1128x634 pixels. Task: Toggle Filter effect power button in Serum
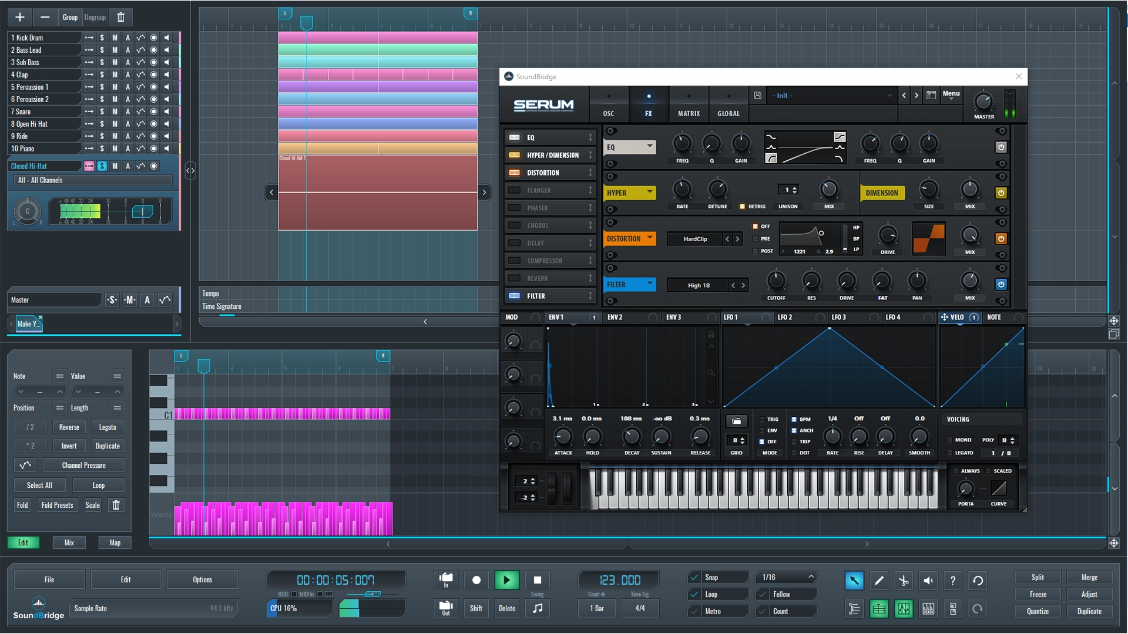click(x=1001, y=284)
